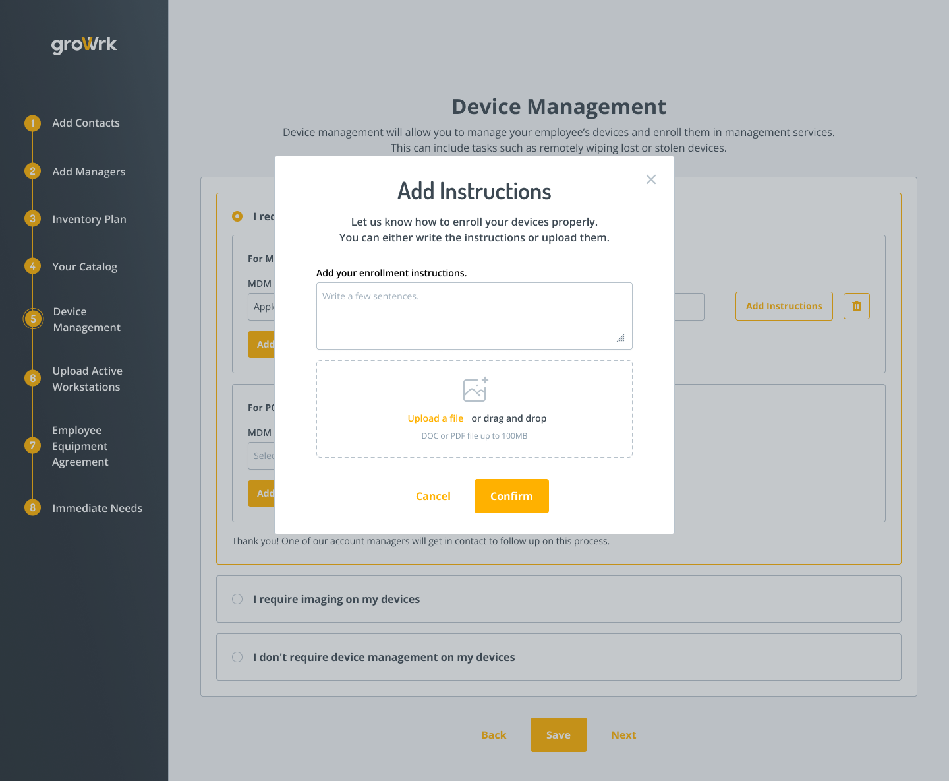Click the step 8 Immediate Needs circle
The height and width of the screenshot is (781, 949).
point(32,508)
